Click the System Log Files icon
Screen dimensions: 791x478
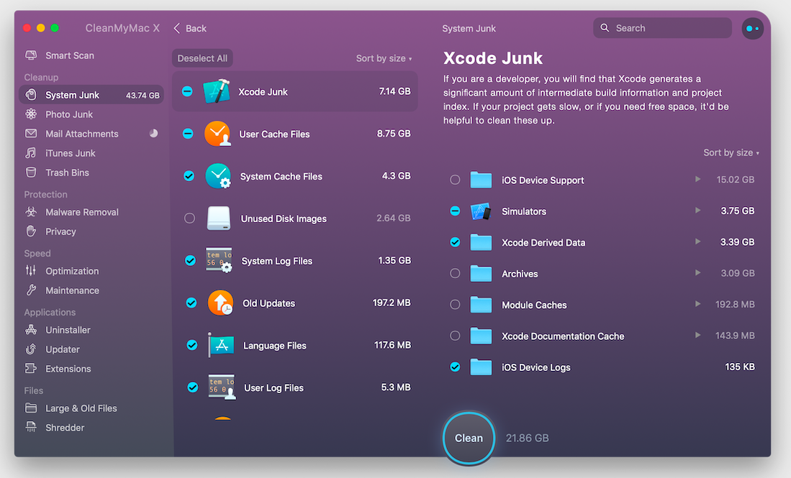220,260
